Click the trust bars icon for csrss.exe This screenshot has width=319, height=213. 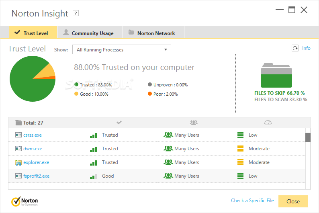point(93,135)
